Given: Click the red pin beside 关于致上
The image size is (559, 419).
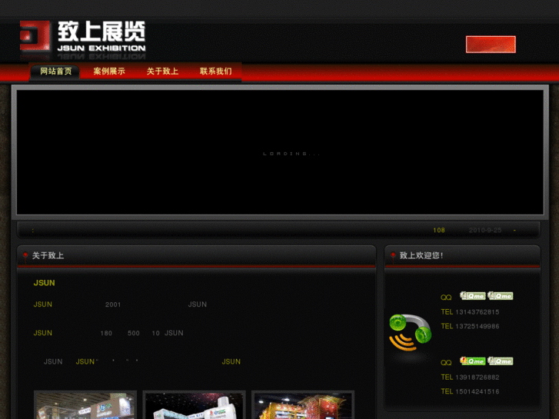Looking at the screenshot, I should pos(25,256).
